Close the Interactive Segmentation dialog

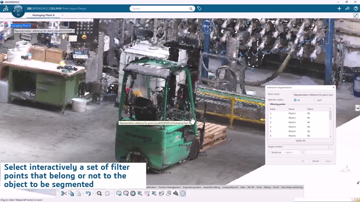point(333,88)
